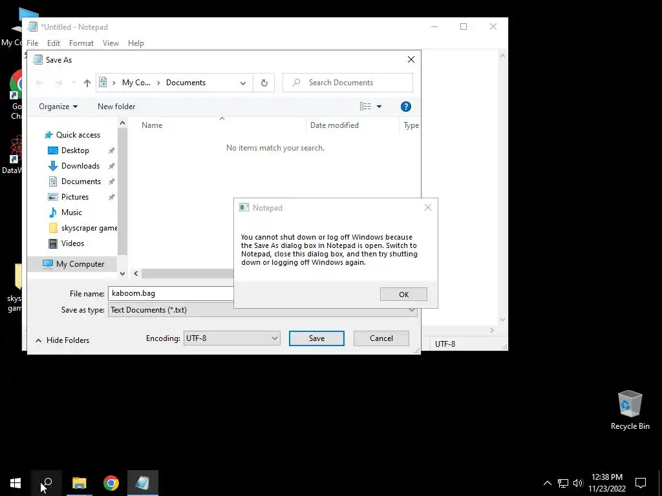Click the volume speaker icon in tray
This screenshot has height=496, width=662.
[578, 483]
